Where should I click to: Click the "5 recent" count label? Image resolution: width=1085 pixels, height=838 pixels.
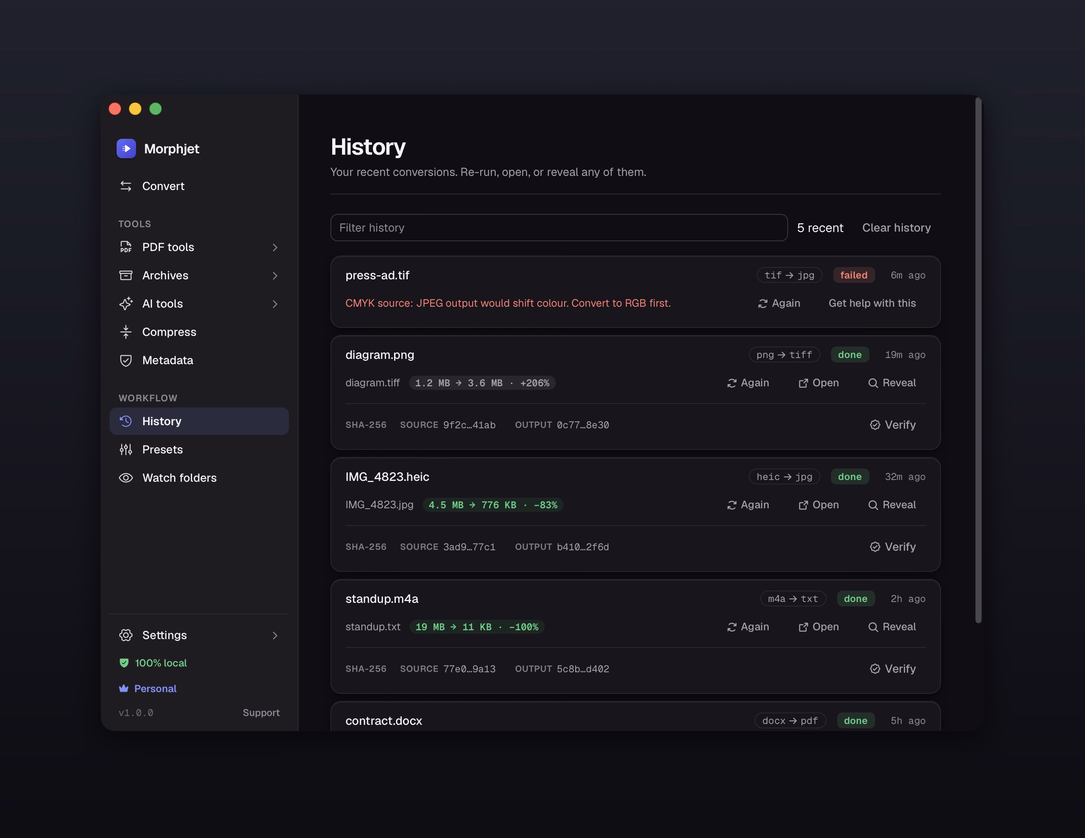pyautogui.click(x=820, y=228)
